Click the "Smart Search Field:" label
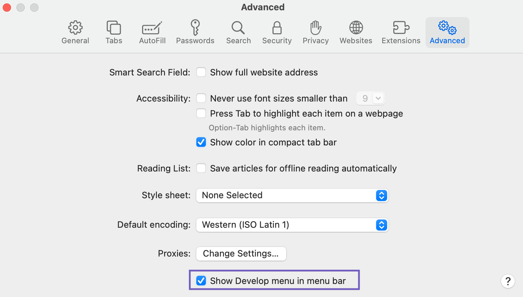This screenshot has width=523, height=297. click(150, 72)
